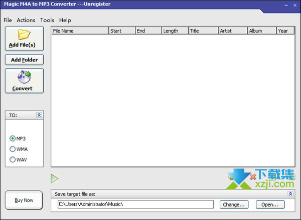Image resolution: width=301 pixels, height=220 pixels.
Task: Click the End column header
Action: pos(148,30)
